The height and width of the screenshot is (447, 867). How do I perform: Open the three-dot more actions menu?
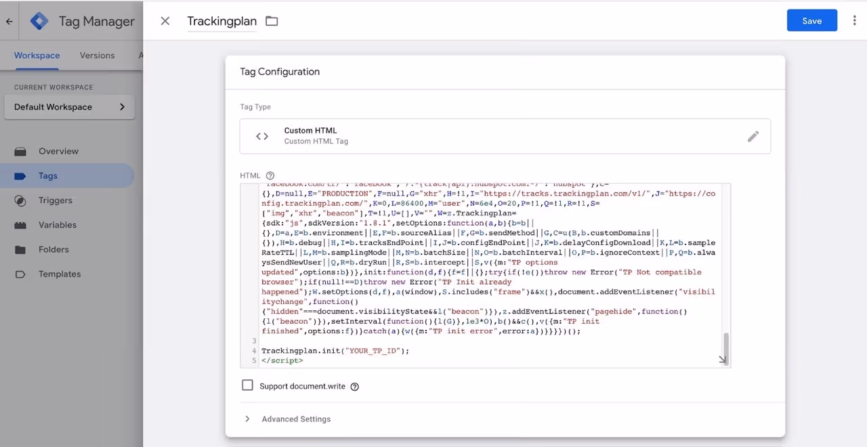point(855,21)
